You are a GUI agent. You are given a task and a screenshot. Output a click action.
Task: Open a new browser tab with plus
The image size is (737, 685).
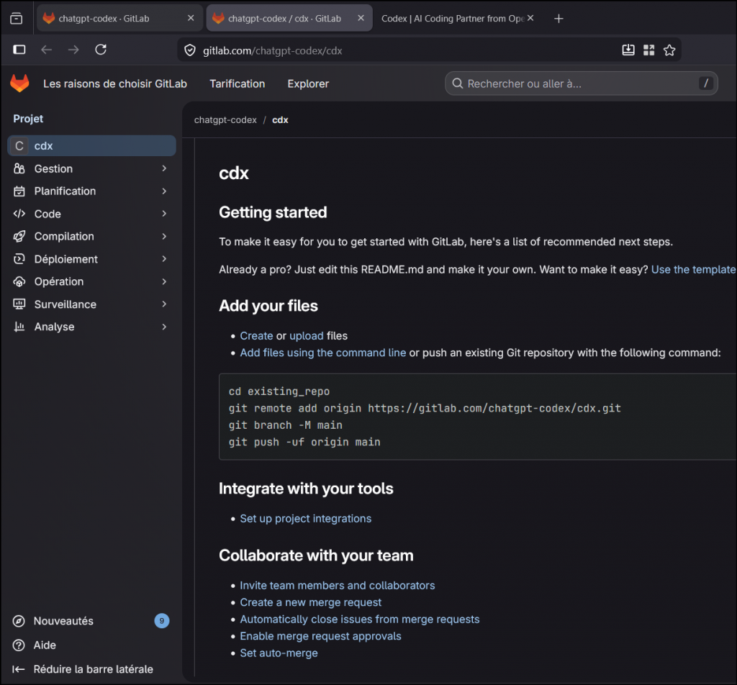[x=559, y=19]
